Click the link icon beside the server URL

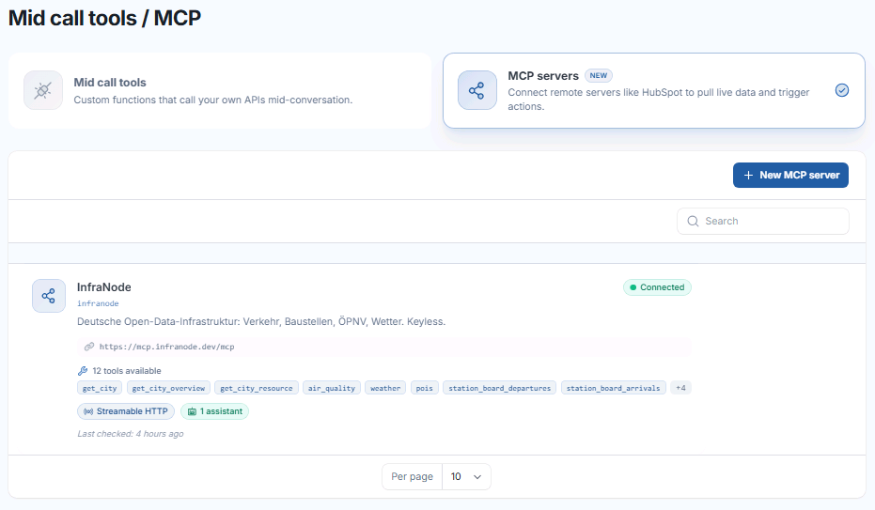[88, 347]
